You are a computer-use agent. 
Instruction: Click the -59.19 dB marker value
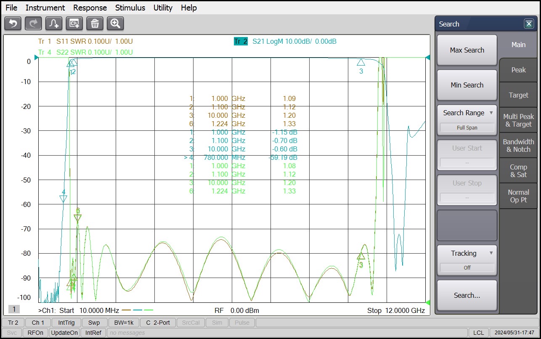point(283,157)
